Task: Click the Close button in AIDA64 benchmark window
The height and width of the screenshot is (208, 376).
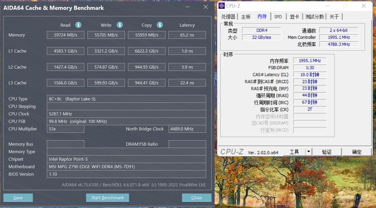Action: click(x=197, y=197)
